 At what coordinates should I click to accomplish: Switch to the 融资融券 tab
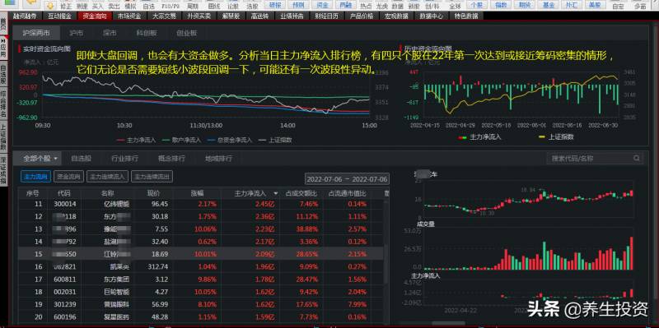pyautogui.click(x=26, y=16)
